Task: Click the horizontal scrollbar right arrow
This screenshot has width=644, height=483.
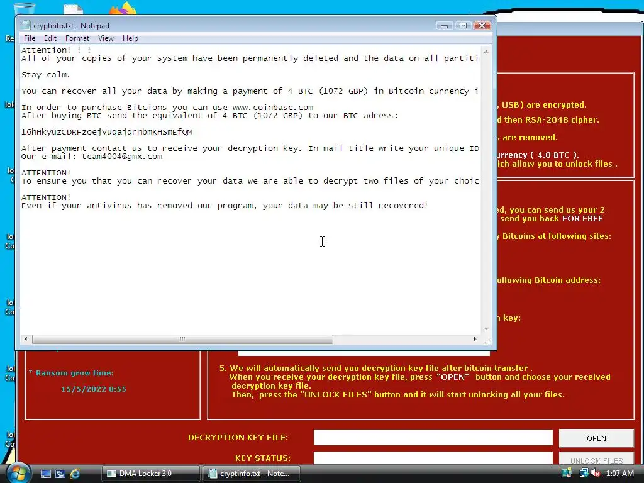Action: [x=475, y=339]
